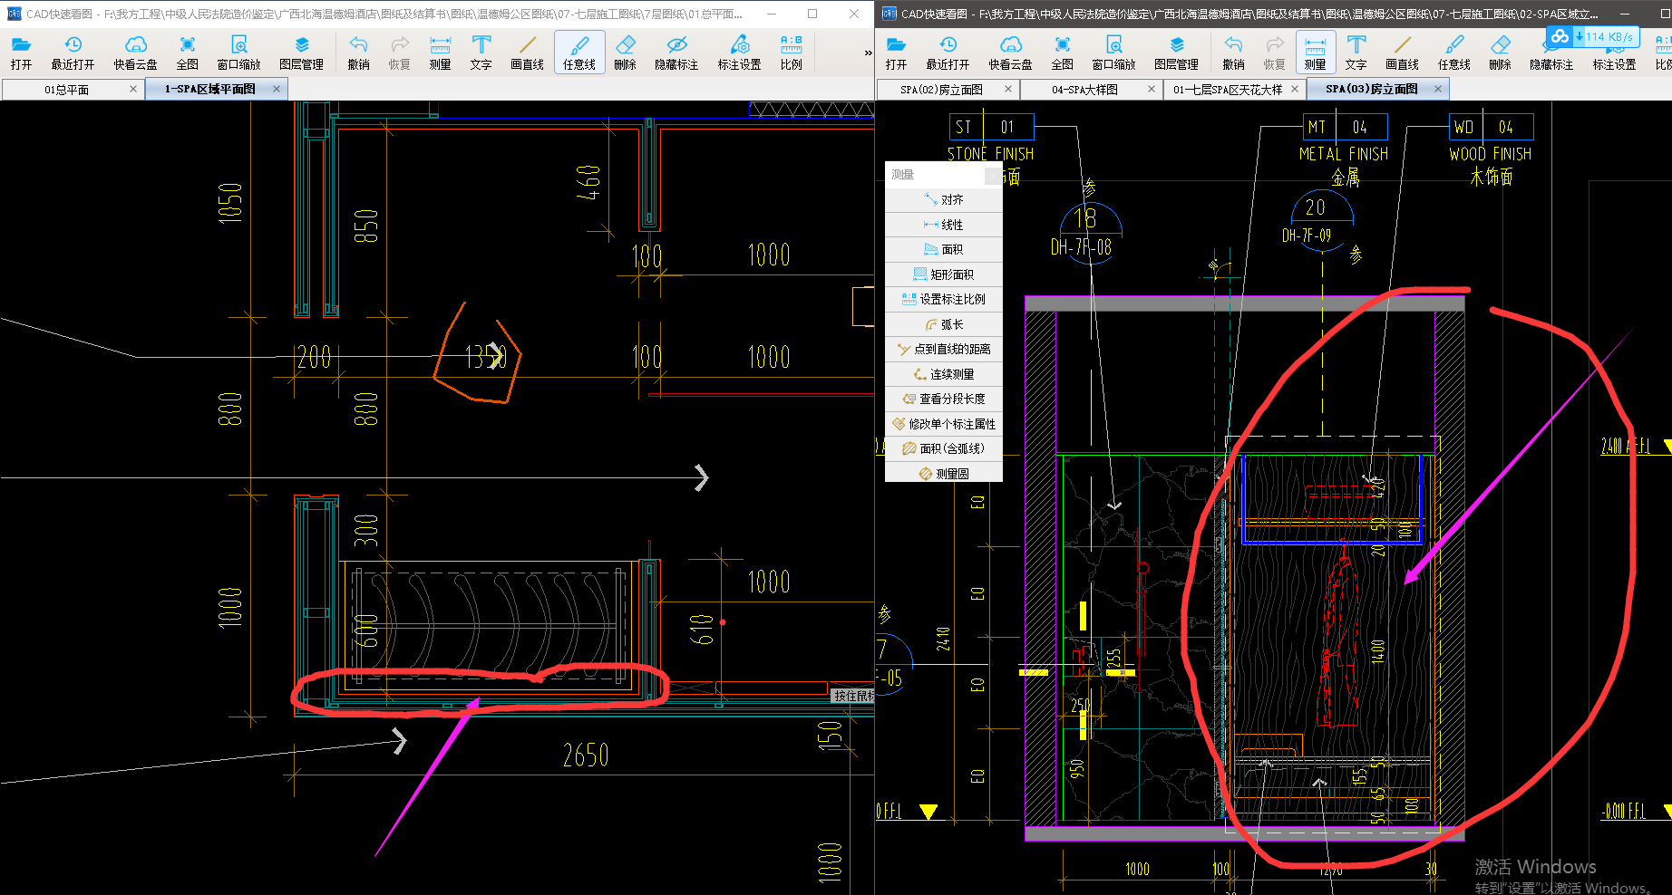Choose 点到直线的距离 in measure menu

pos(944,349)
